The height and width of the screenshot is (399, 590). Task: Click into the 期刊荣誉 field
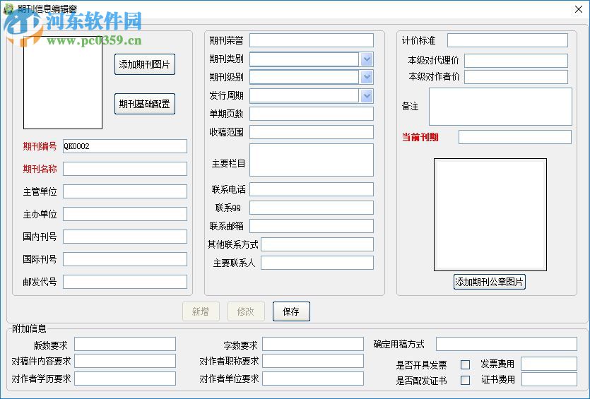pos(312,40)
